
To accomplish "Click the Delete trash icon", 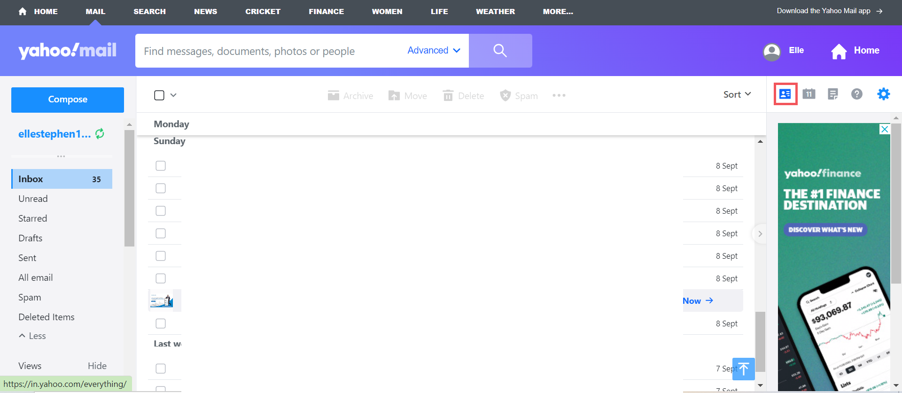I will 448,95.
